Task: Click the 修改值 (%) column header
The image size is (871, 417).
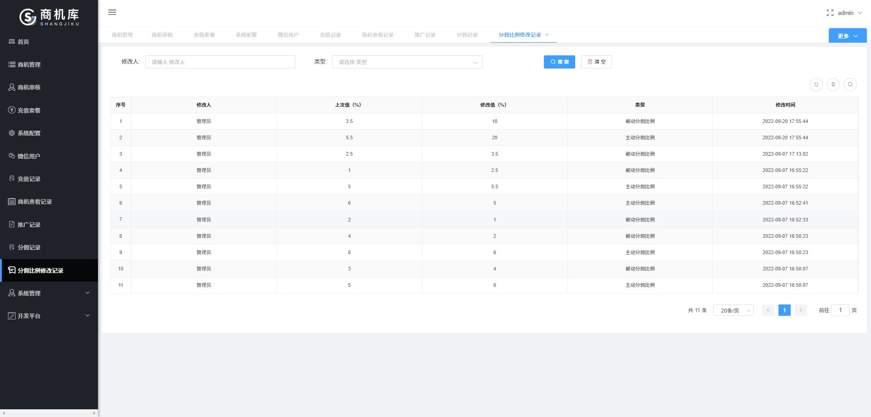Action: click(494, 105)
